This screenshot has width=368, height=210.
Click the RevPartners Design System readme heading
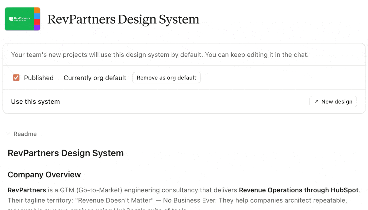coord(66,153)
